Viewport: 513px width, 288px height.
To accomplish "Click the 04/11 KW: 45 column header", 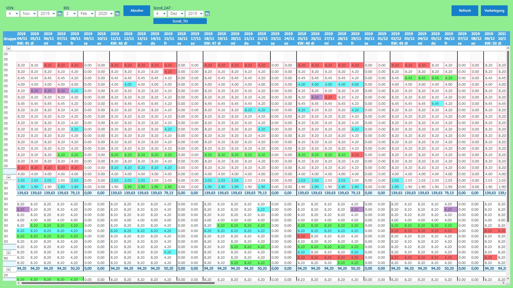I will (x=23, y=39).
